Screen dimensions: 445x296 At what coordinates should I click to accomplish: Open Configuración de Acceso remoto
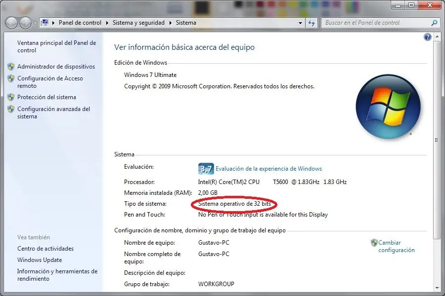(50, 82)
